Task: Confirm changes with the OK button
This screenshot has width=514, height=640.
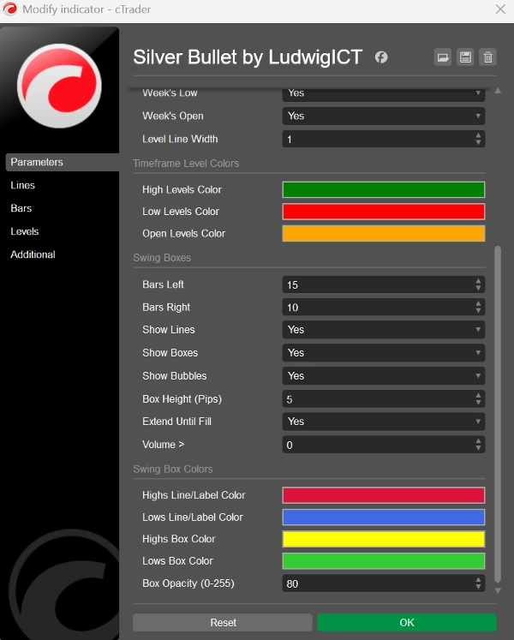Action: click(406, 622)
